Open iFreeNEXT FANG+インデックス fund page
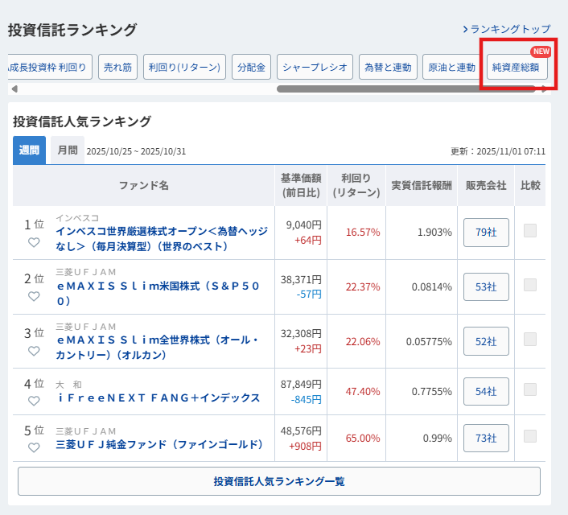 [158, 398]
